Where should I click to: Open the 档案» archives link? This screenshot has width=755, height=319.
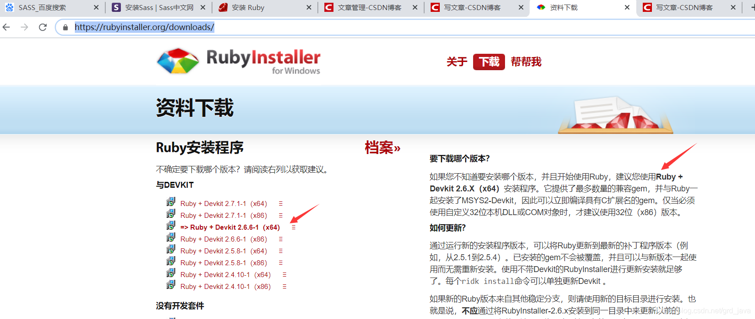[382, 148]
